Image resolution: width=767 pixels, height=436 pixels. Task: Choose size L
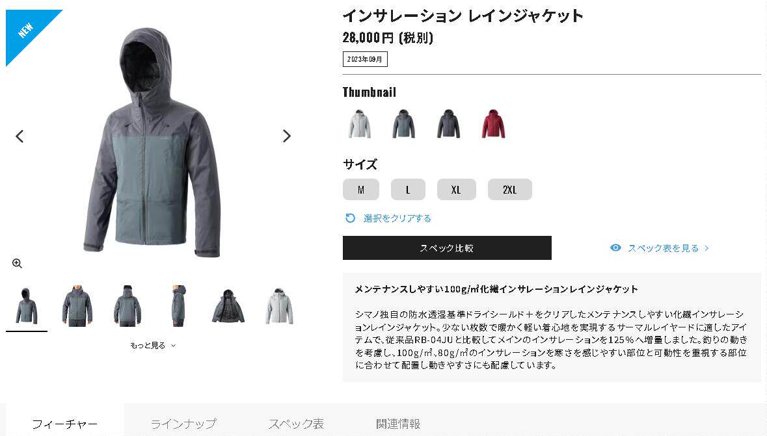[408, 190]
